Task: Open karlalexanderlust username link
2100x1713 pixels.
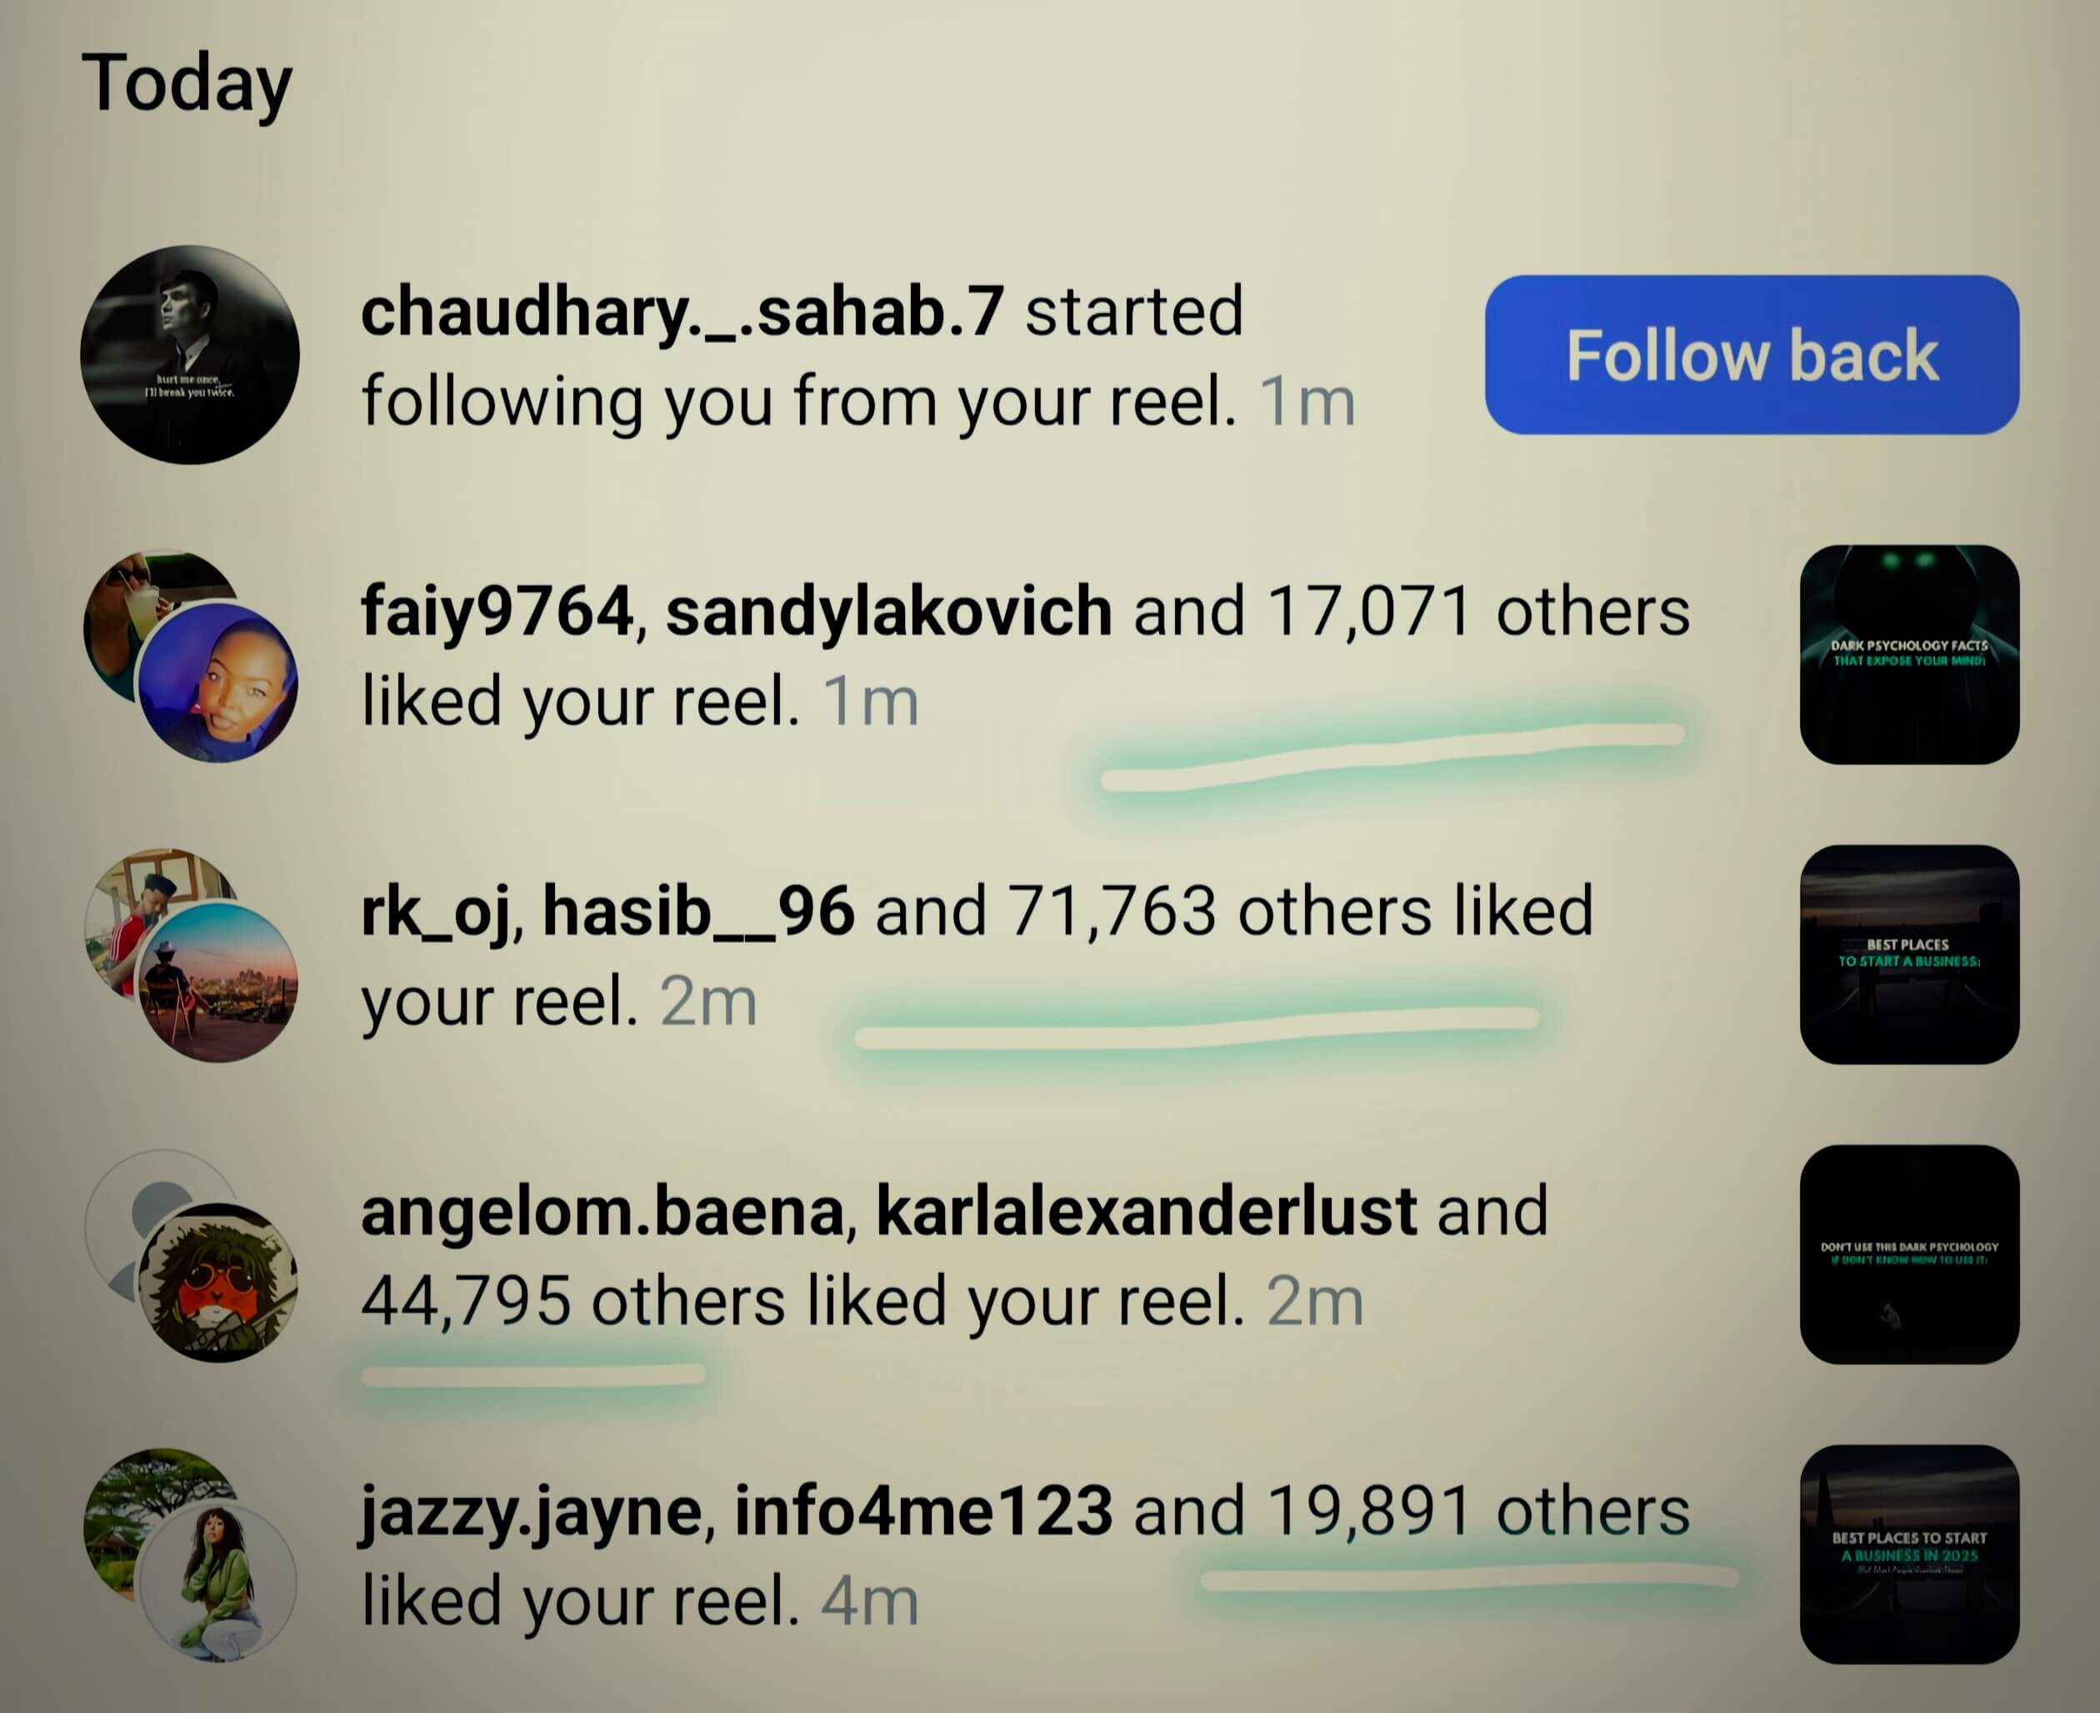Action: 1147,1211
